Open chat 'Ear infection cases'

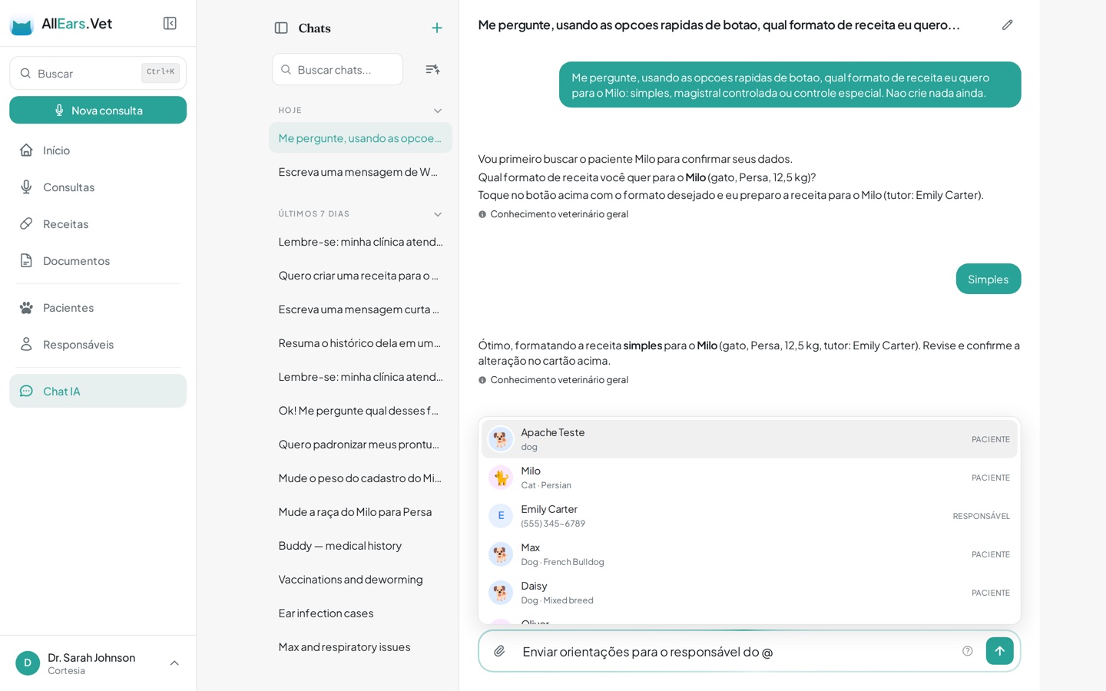click(360, 613)
